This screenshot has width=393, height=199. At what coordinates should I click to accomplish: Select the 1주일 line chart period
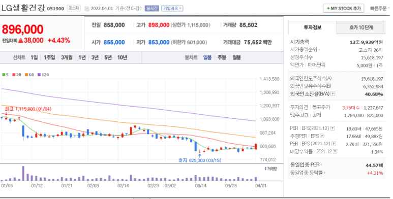pos(49,57)
